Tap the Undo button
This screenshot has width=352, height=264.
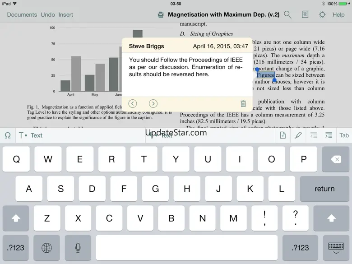pos(47,15)
